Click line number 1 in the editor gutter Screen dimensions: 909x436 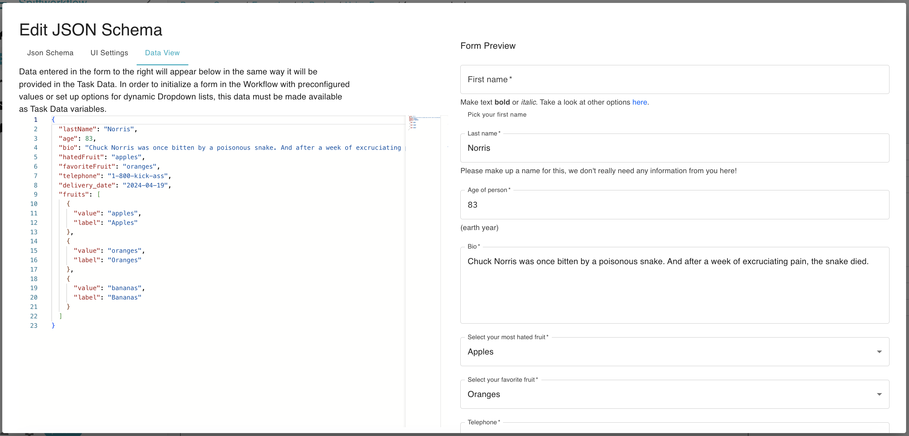click(35, 120)
